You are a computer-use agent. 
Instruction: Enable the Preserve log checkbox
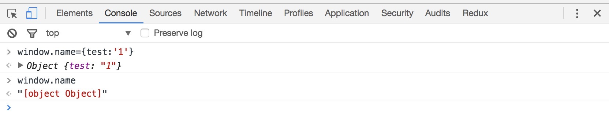coord(145,33)
